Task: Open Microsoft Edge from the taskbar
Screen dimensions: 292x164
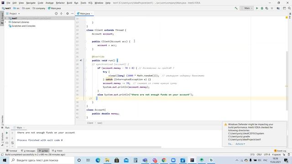Action: pos(98,160)
